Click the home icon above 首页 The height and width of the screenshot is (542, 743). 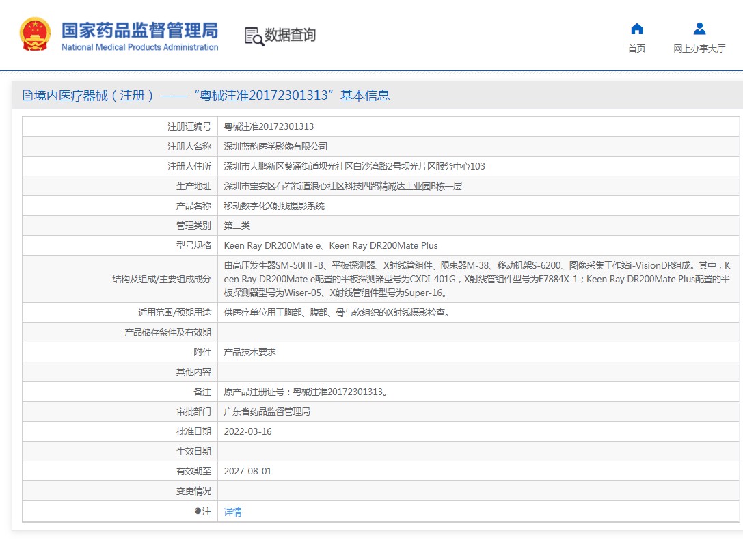(637, 29)
